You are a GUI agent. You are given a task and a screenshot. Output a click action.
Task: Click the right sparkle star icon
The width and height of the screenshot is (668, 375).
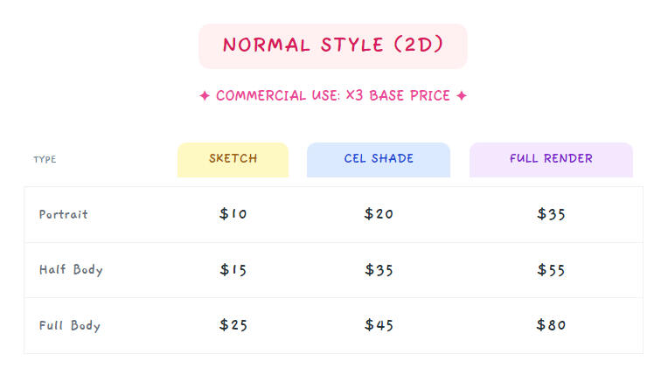pos(462,96)
